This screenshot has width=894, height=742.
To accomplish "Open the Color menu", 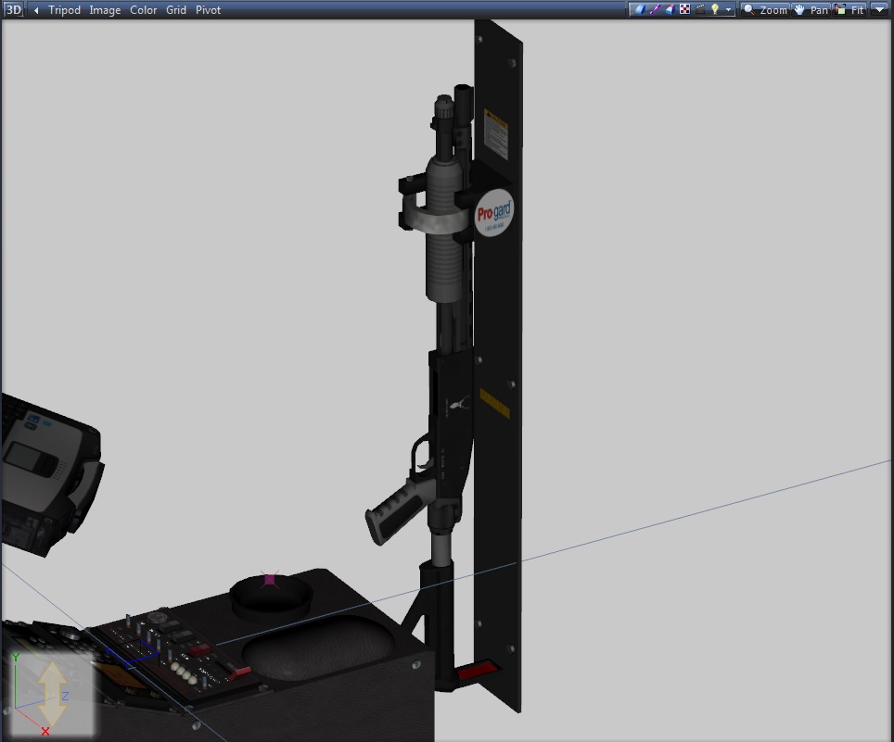I will click(143, 10).
